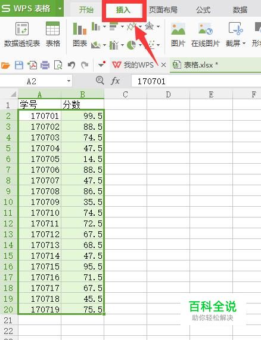261x340 pixels.
Task: Undo the last action
Action: (x=72, y=65)
